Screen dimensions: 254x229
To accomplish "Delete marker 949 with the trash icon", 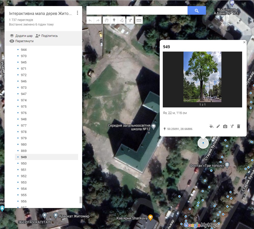I will click(238, 126).
